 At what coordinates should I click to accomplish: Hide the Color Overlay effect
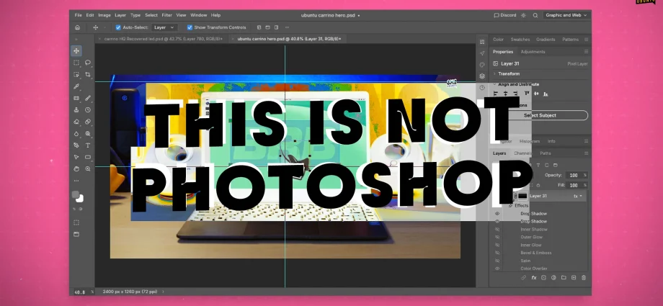coord(497,269)
